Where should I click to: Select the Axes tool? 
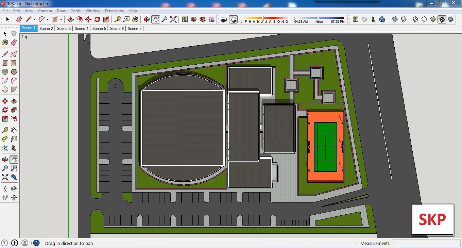point(5,148)
